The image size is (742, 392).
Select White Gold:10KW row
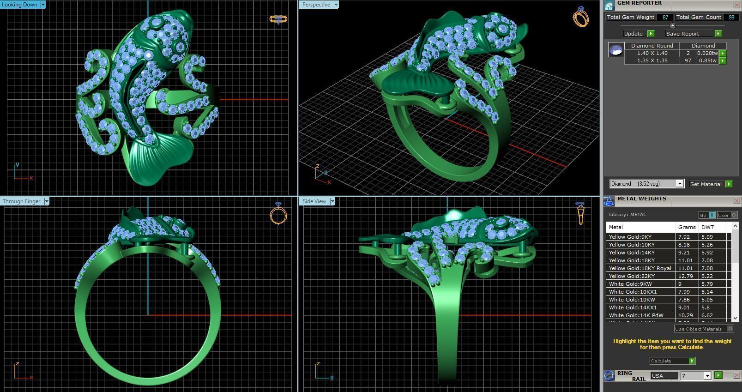coord(669,300)
